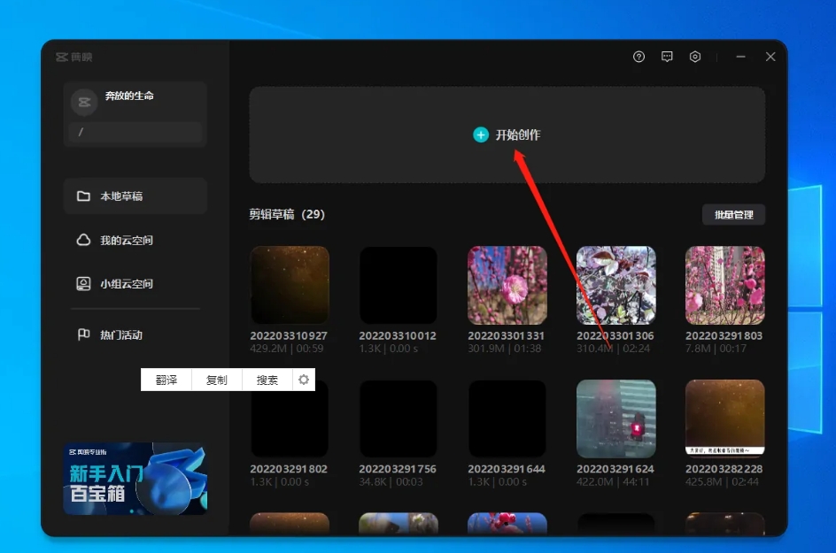Open draft thumbnail 202203310012
Viewport: 836px width, 553px height.
[399, 285]
